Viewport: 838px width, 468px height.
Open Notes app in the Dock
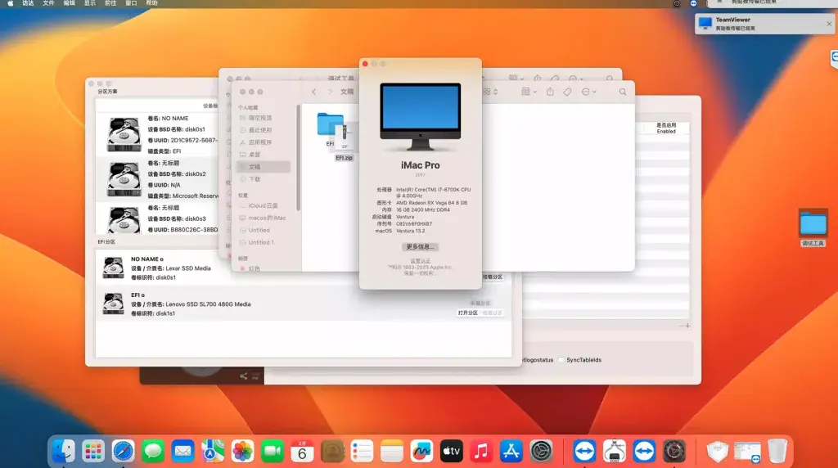pyautogui.click(x=392, y=452)
